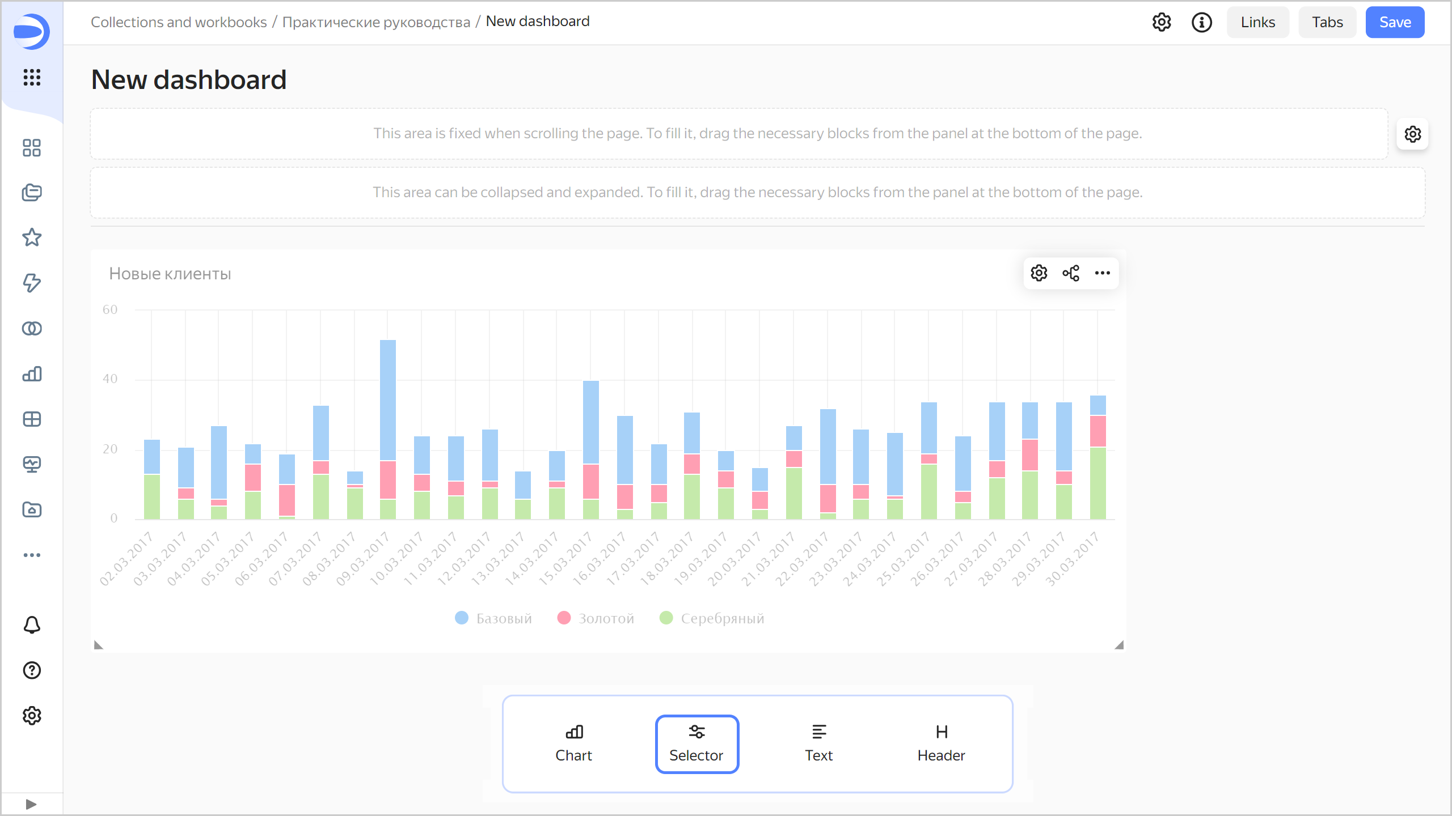Open the Tabs configuration
This screenshot has height=816, width=1452.
coord(1327,23)
